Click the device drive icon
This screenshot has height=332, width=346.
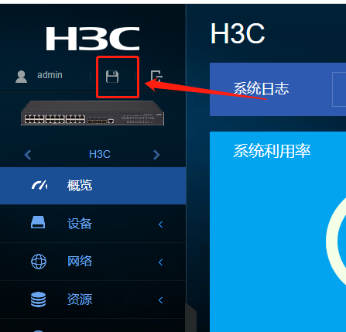pyautogui.click(x=38, y=222)
